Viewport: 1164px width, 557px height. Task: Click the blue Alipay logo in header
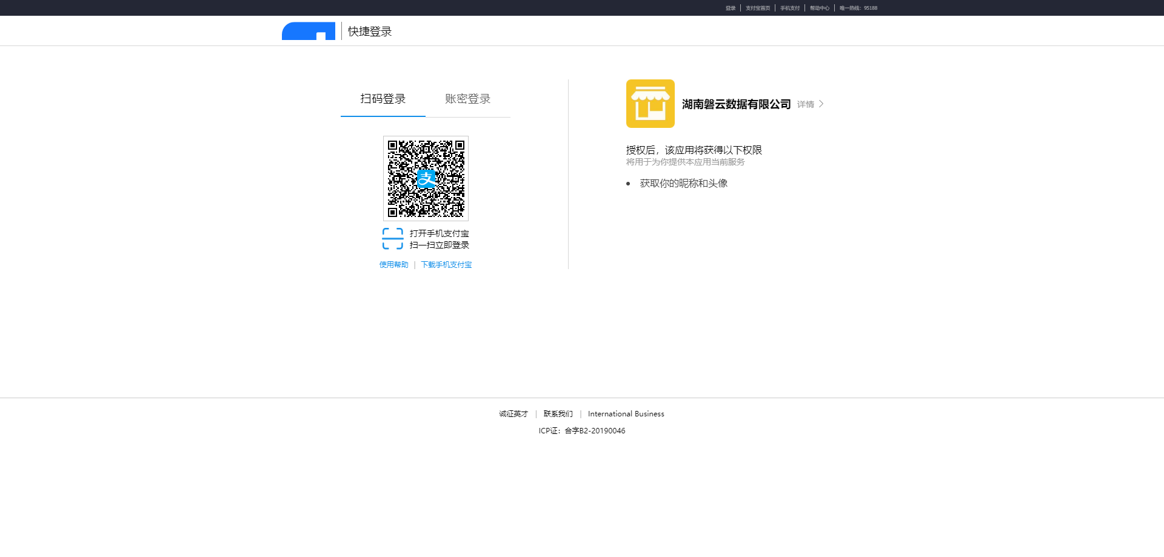tap(309, 31)
